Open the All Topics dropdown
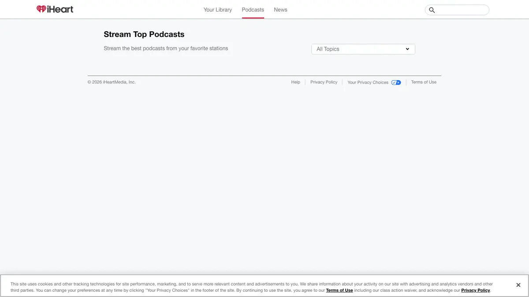Image resolution: width=529 pixels, height=297 pixels. click(363, 49)
